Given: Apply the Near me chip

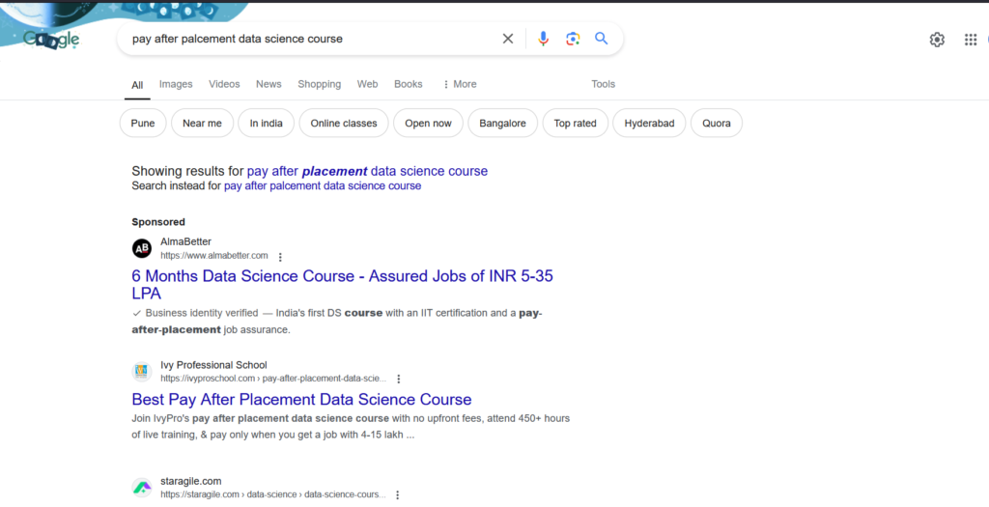Looking at the screenshot, I should pos(203,123).
